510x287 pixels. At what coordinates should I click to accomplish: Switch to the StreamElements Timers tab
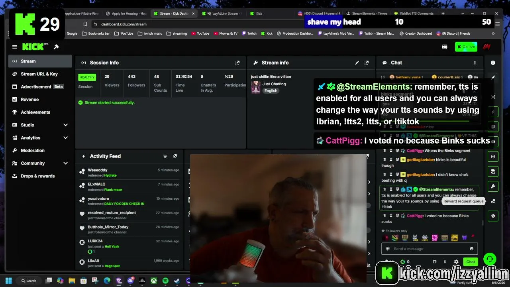[x=367, y=14]
